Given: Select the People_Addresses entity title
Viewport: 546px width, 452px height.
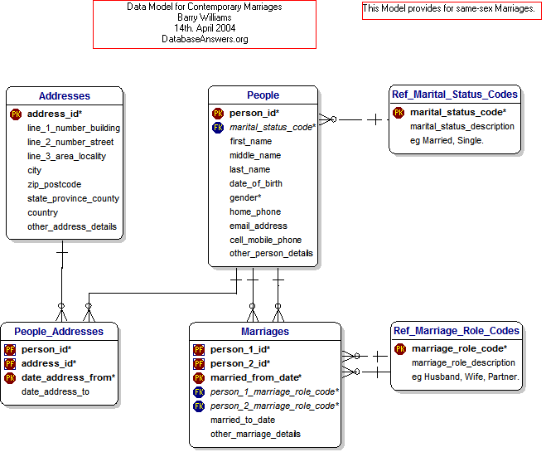Looking at the screenshot, I should [x=59, y=332].
